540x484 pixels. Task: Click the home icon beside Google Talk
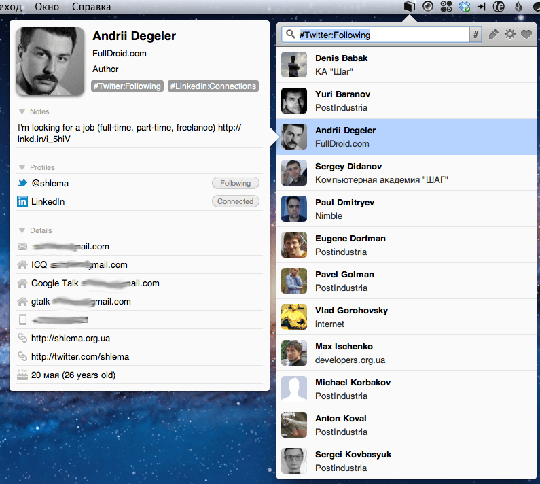click(x=22, y=283)
